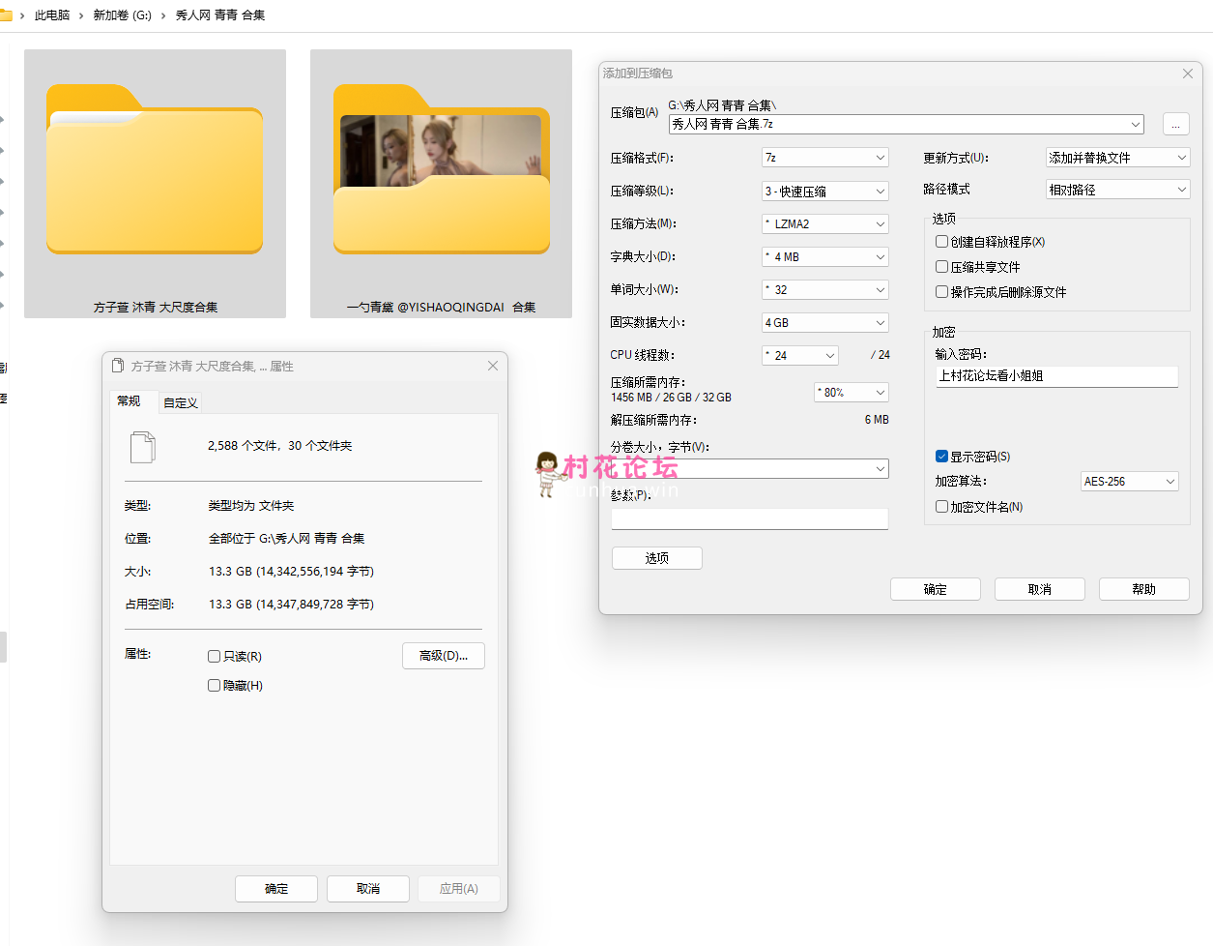Click the document icon in properties dialog title
Screen dimensions: 1213x946
click(x=118, y=366)
